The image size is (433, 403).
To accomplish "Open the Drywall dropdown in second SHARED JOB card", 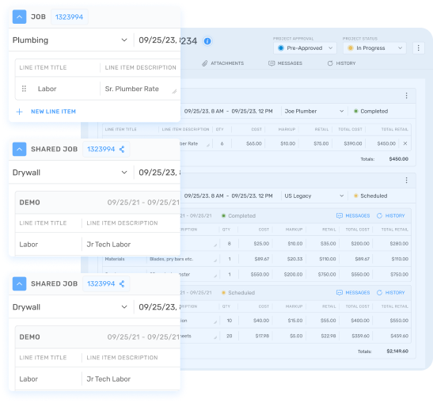I will pyautogui.click(x=70, y=307).
